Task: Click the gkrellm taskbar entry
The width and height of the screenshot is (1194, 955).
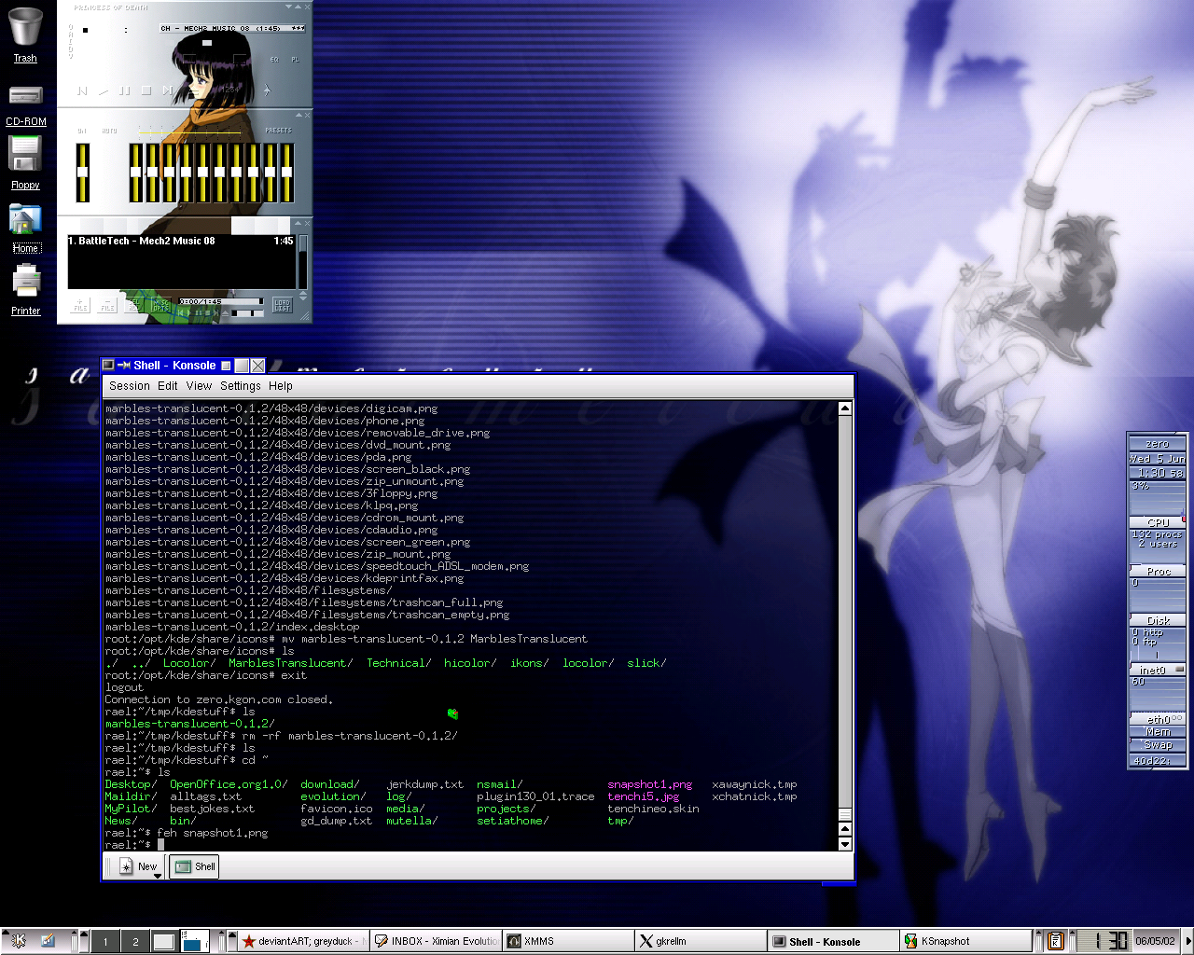Action: [x=701, y=941]
